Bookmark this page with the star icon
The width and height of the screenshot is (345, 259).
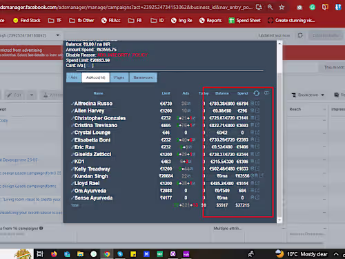[x=282, y=7]
